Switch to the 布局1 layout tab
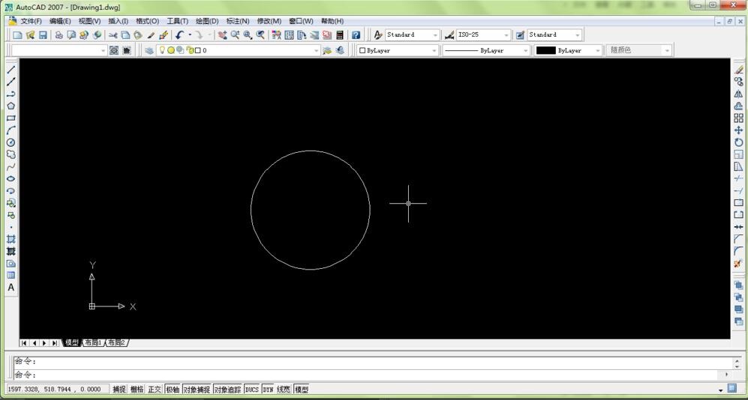Viewport: 748px width, 400px height. 93,343
